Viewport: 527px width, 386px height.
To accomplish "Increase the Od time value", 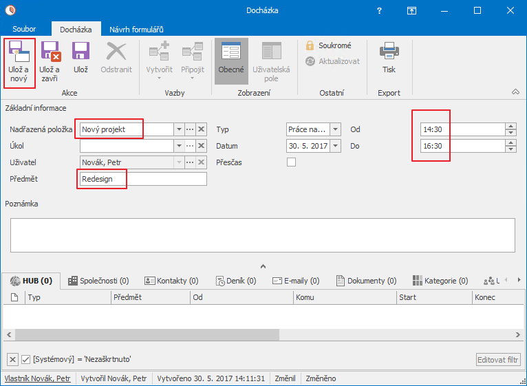I will coord(510,126).
